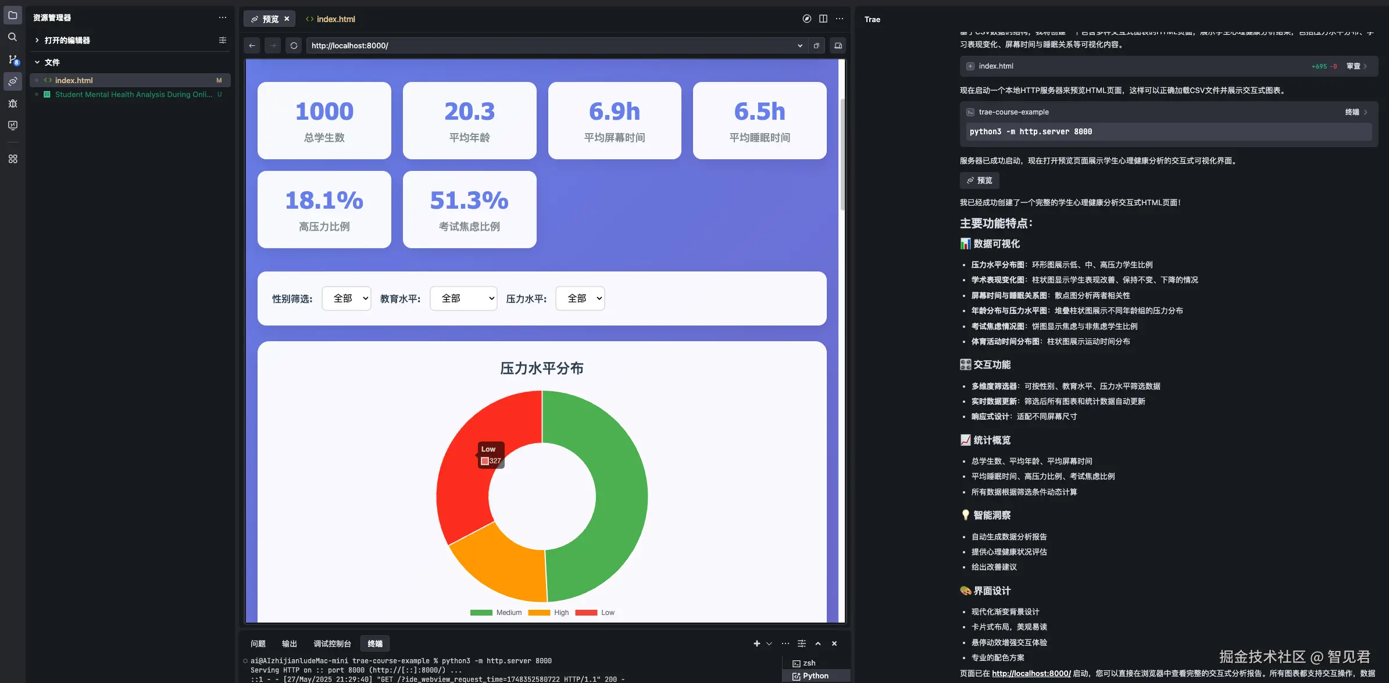Screen dimensions: 1389x683
Task: Add a new terminal with plus icon
Action: [756, 643]
